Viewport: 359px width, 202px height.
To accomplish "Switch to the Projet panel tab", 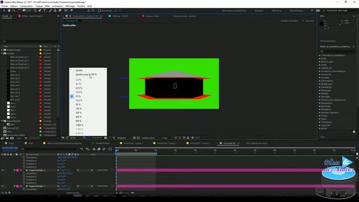I will [x=5, y=16].
